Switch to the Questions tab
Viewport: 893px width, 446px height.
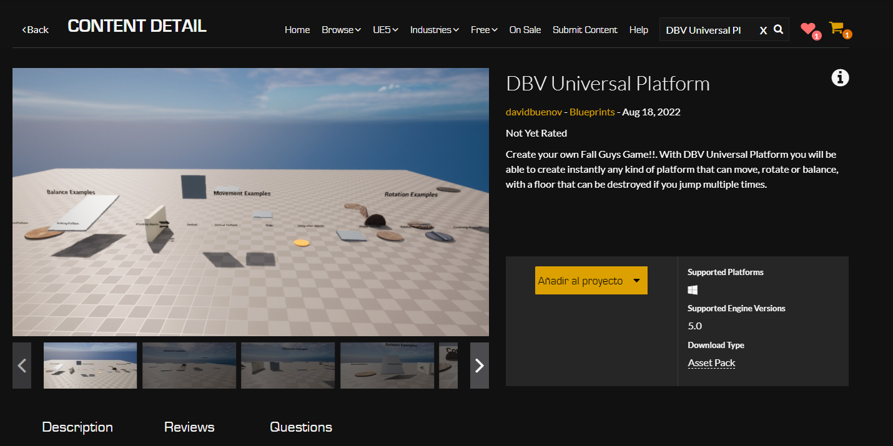pos(301,427)
